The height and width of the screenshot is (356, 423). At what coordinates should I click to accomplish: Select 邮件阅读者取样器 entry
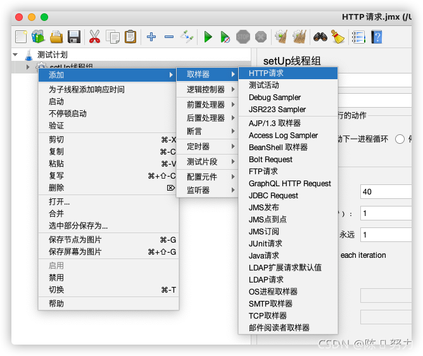[288, 327]
